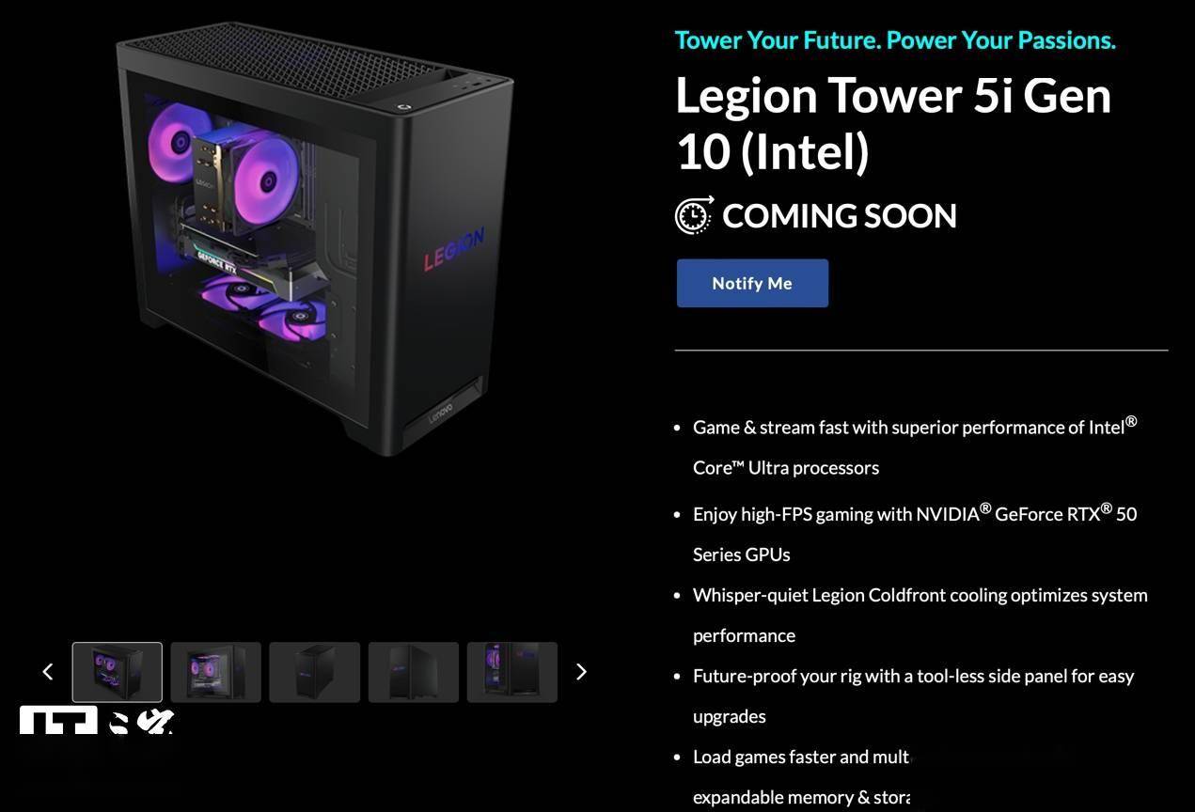This screenshot has height=812, width=1195.
Task: Select the fifth thumbnail showing front view
Action: tap(512, 672)
